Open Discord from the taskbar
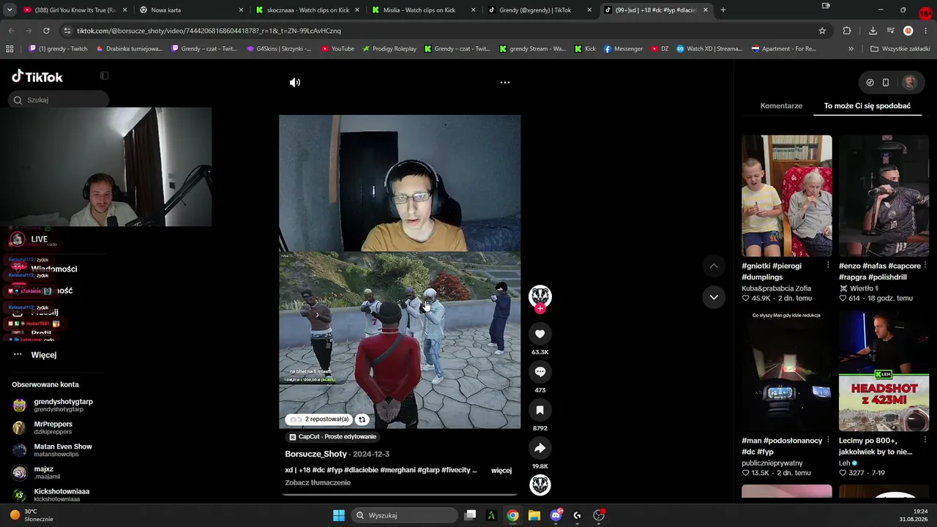 (x=556, y=515)
